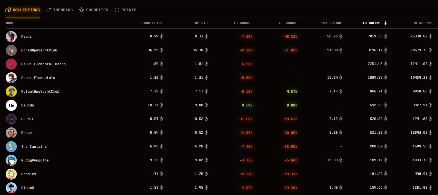Click Azuki 7D volume 45330.62
The height and width of the screenshot is (195, 438).
pos(419,36)
